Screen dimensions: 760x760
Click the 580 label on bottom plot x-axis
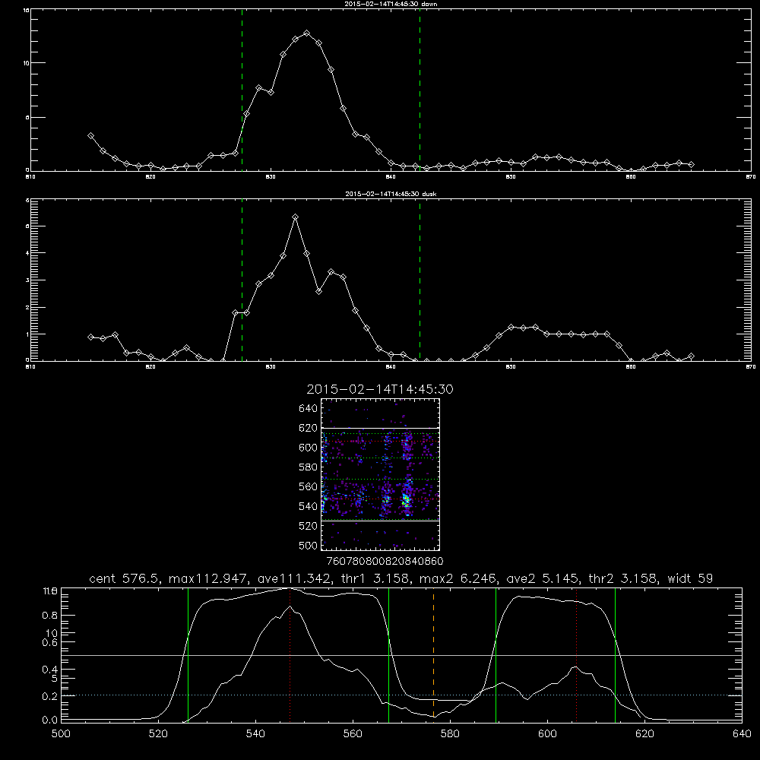tap(450, 734)
